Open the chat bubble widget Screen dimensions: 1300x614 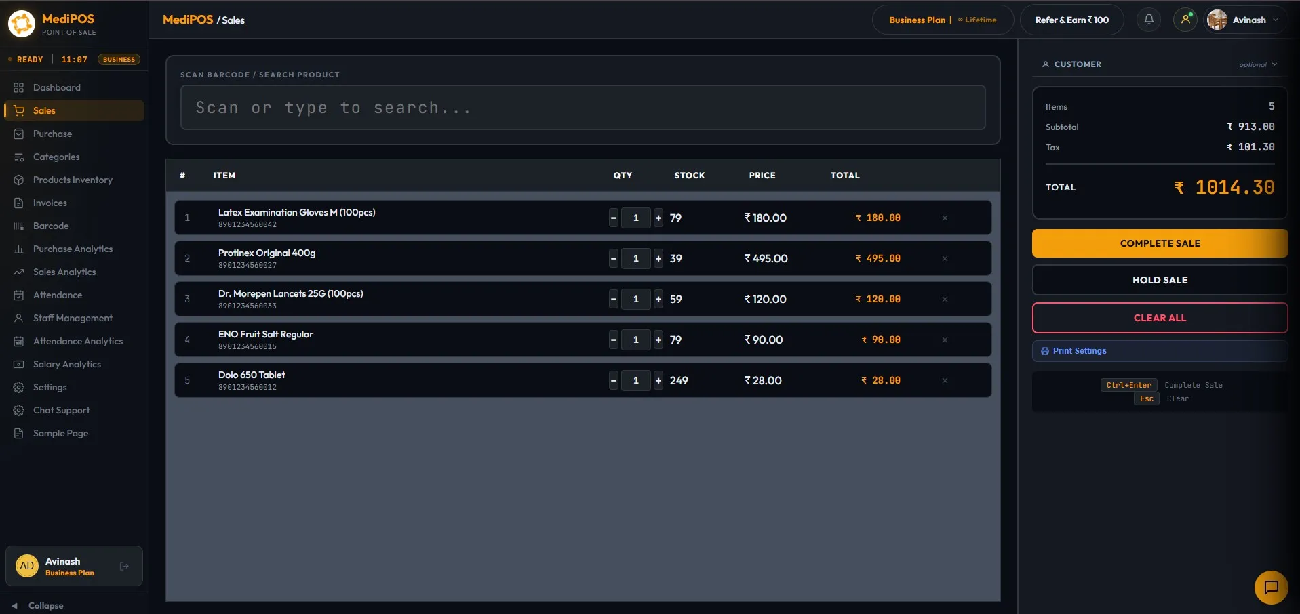[1271, 587]
